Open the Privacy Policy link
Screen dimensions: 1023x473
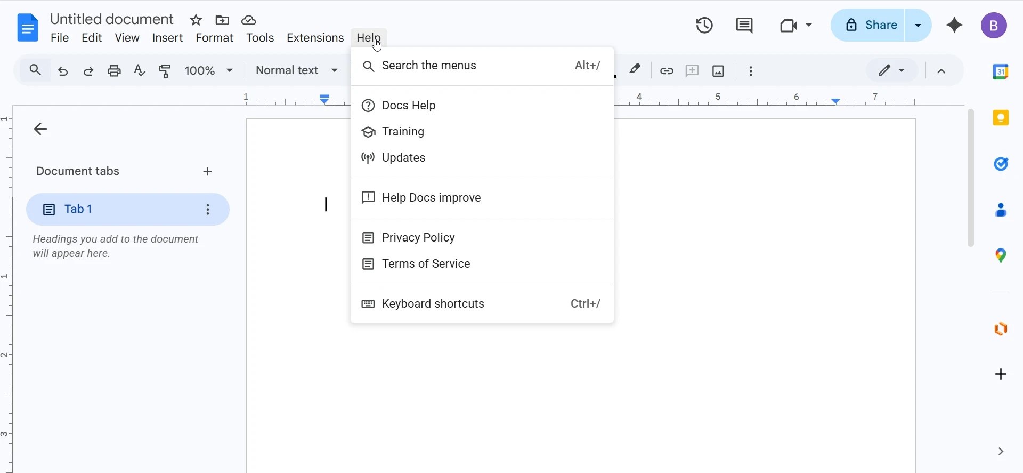tap(418, 237)
